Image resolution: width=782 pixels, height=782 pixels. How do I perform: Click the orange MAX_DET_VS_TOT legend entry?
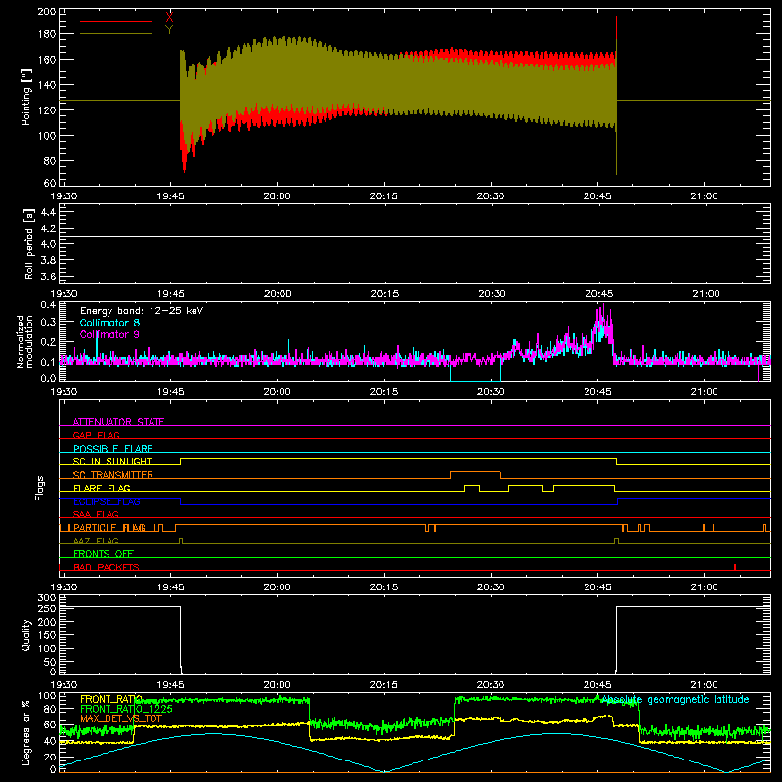tap(121, 718)
